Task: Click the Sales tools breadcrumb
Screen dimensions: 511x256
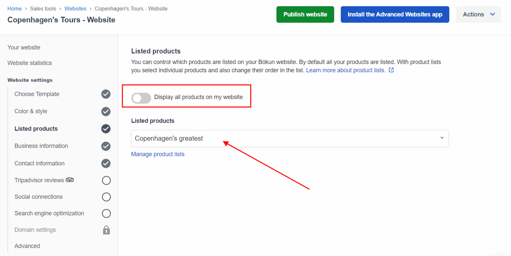Action: coord(43,9)
